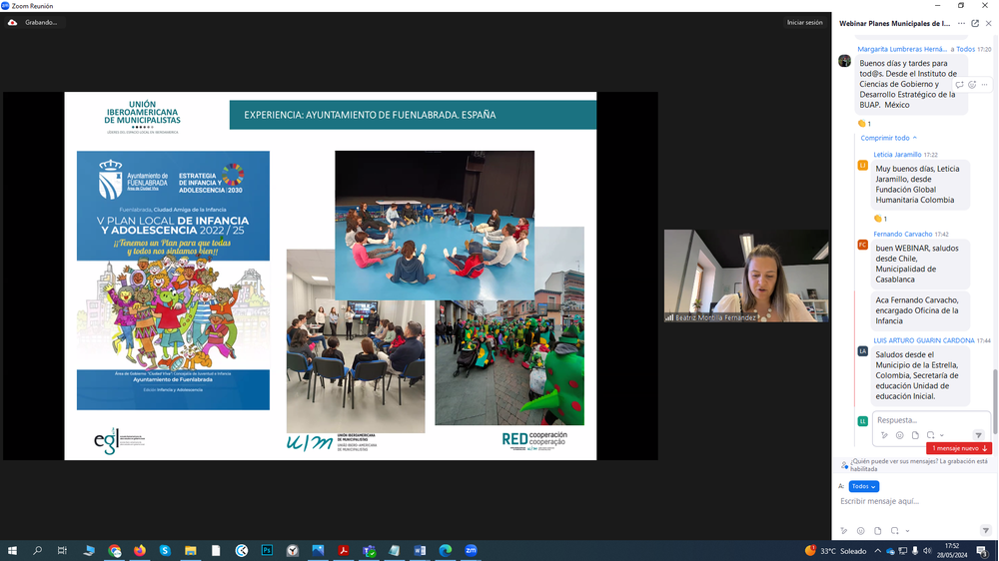The height and width of the screenshot is (561, 999).
Task: Reply to Margarita's message with thread icon
Action: coord(959,85)
